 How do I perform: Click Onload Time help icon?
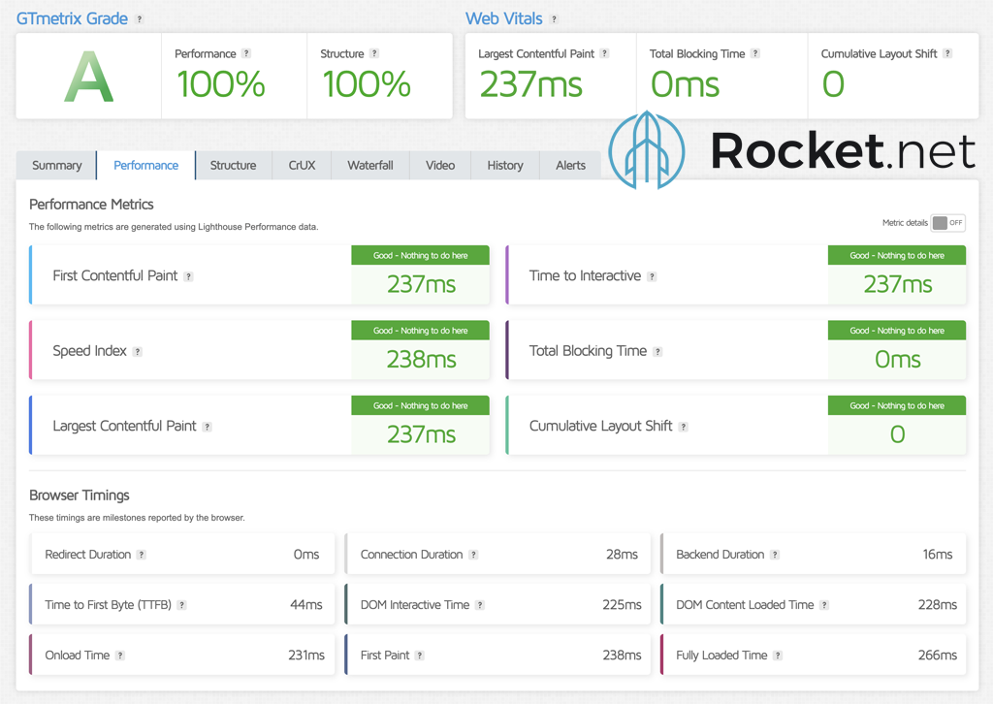tap(119, 656)
